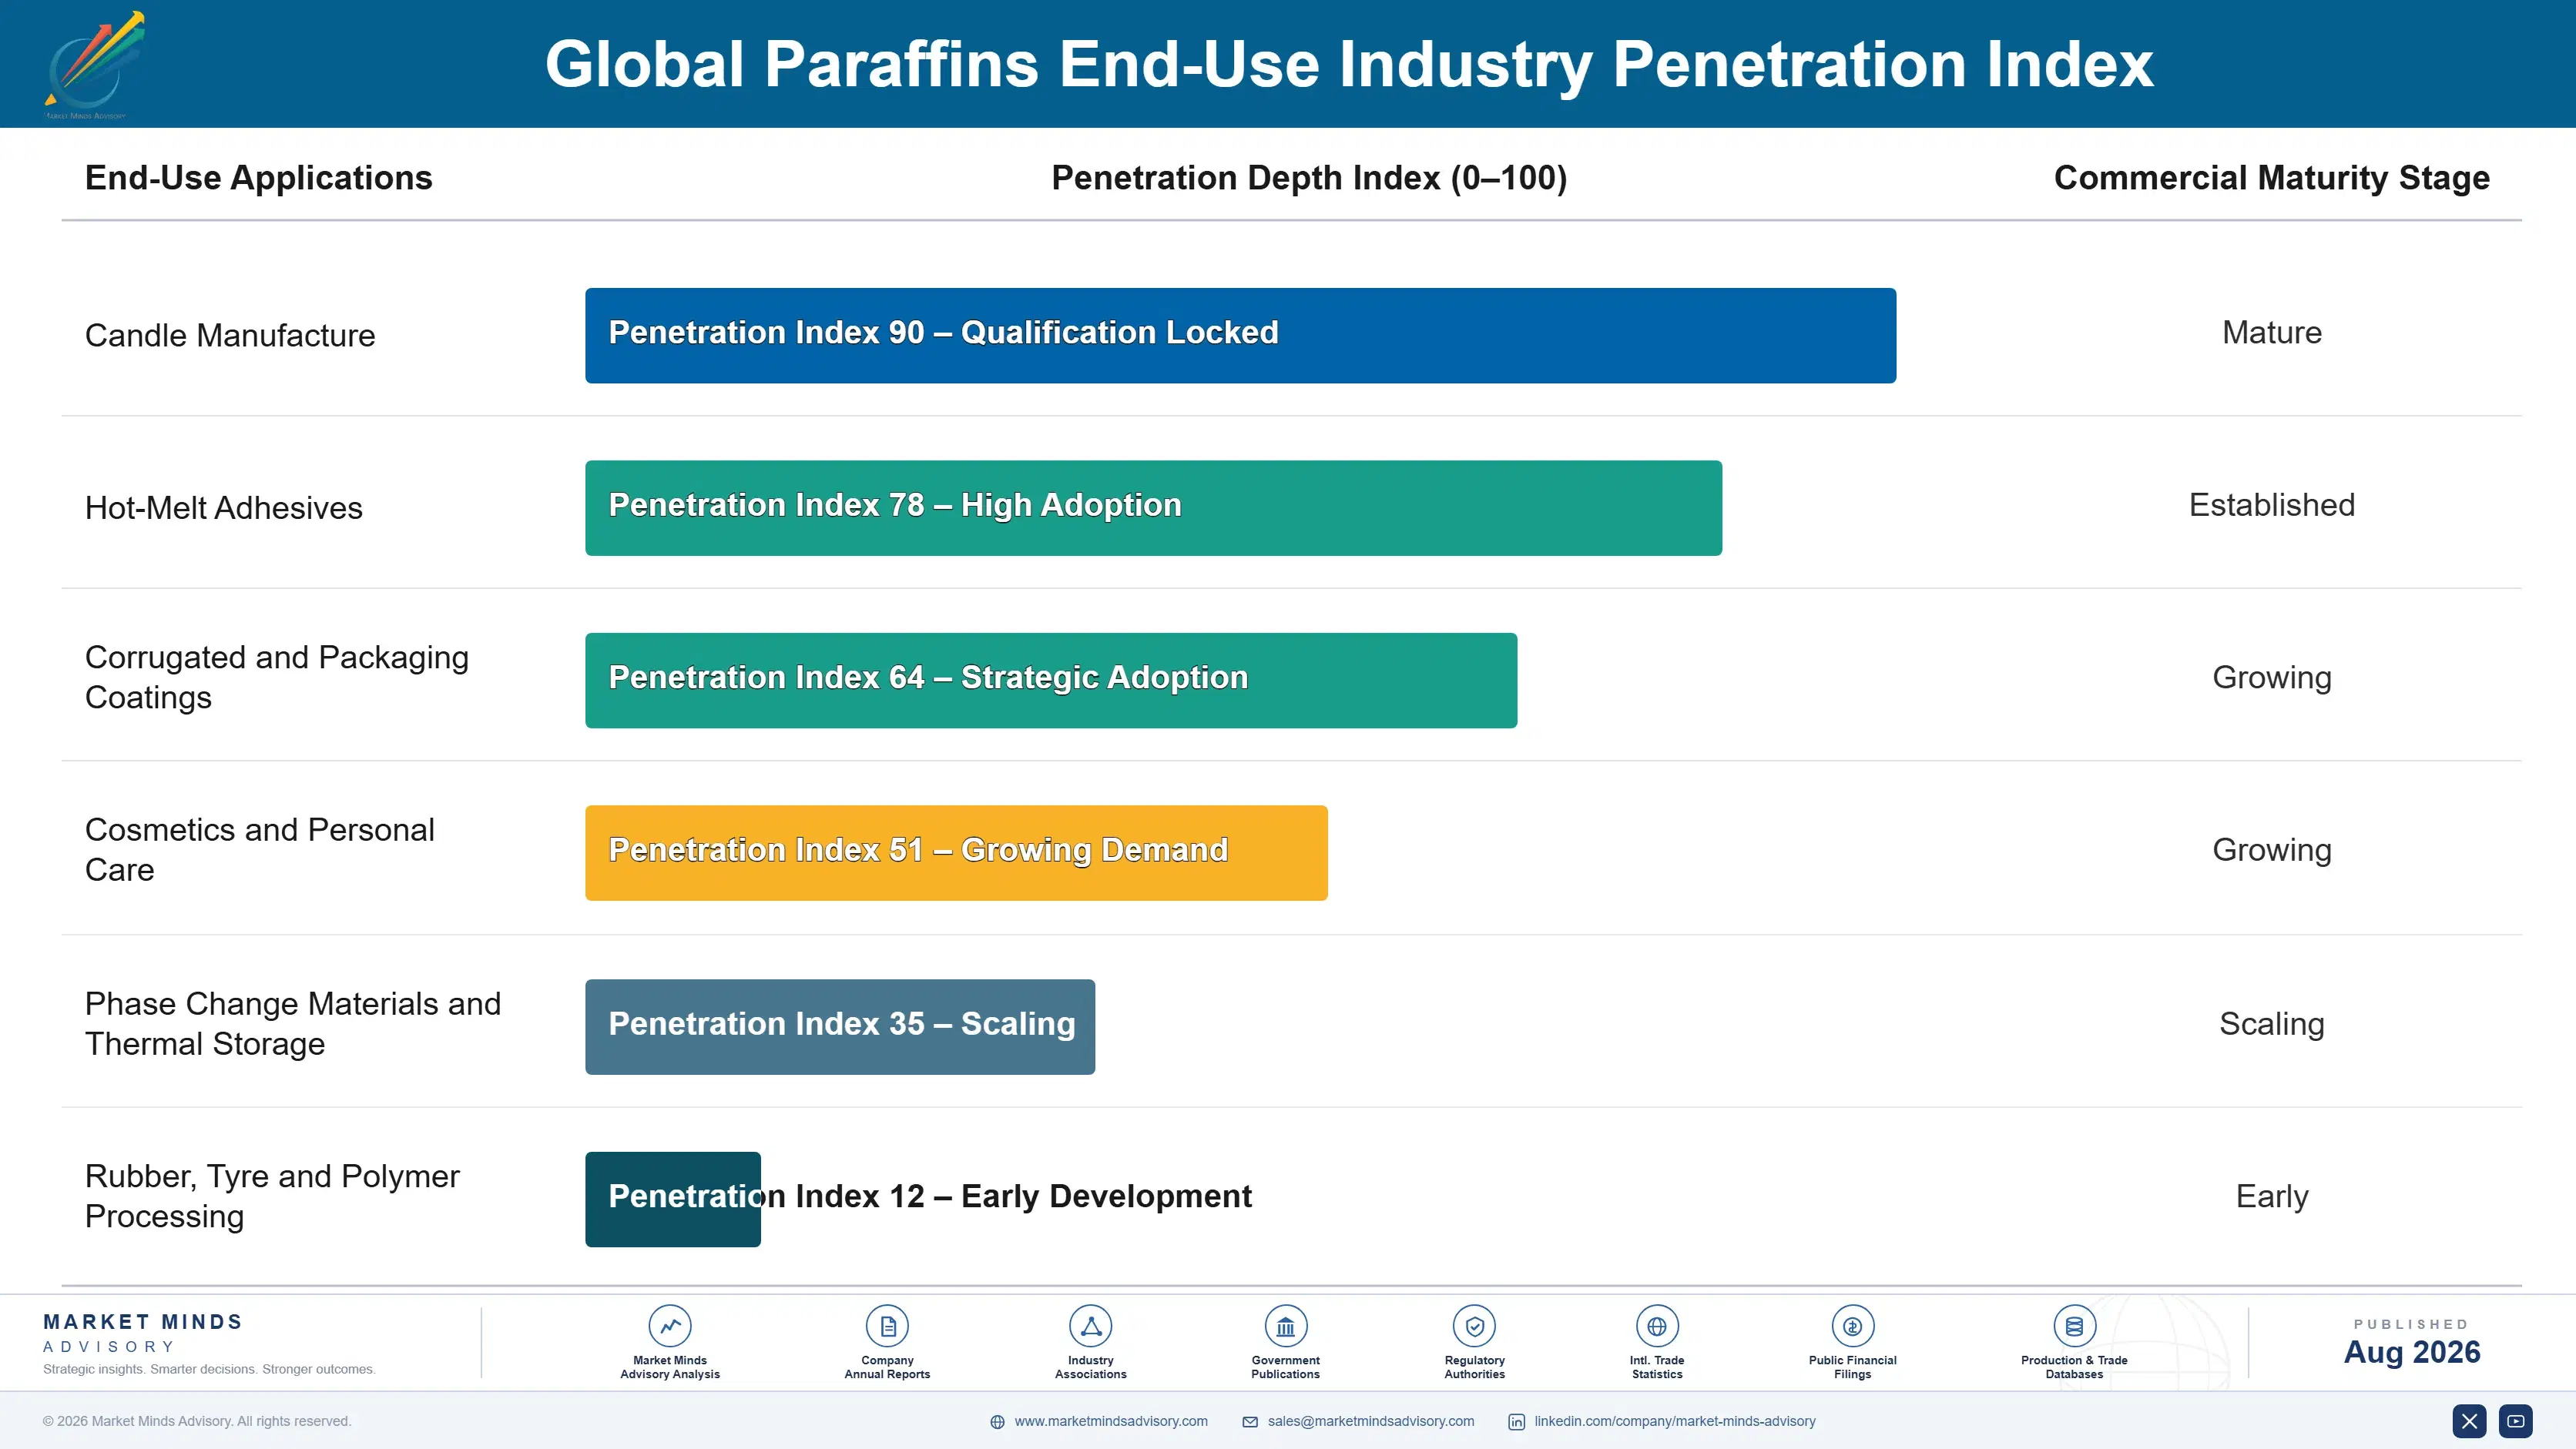The width and height of the screenshot is (2576, 1449).
Task: Select Cosmetics and Personal Care label
Action: (x=260, y=849)
